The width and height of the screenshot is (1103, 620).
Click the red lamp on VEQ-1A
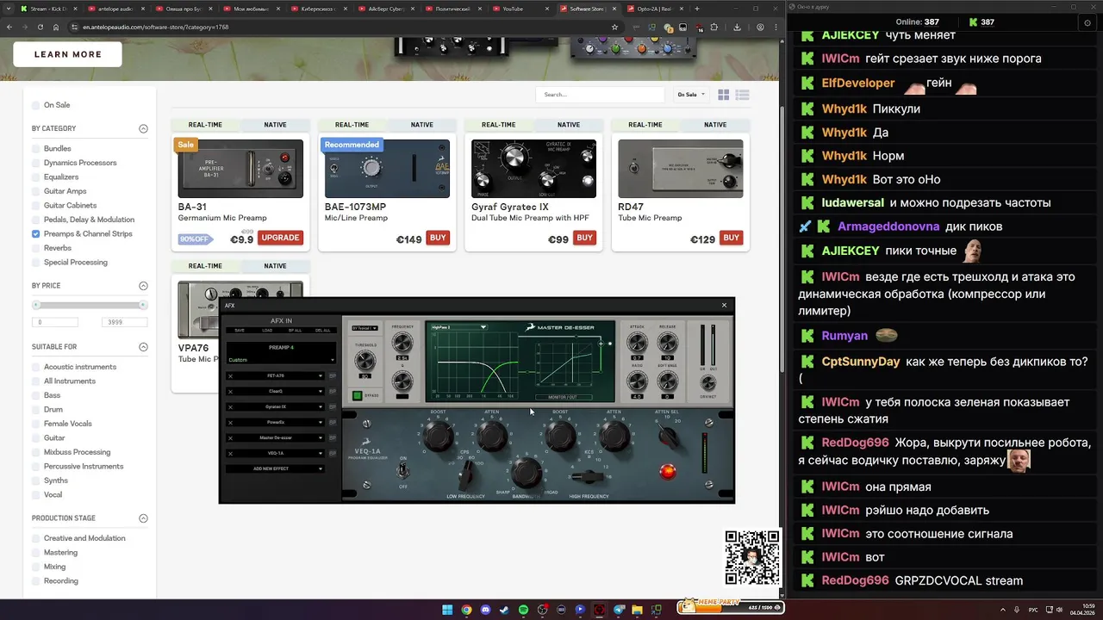pos(667,471)
